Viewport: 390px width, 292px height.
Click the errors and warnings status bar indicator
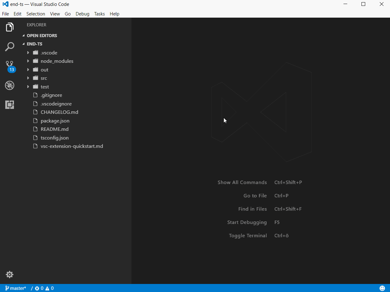43,288
